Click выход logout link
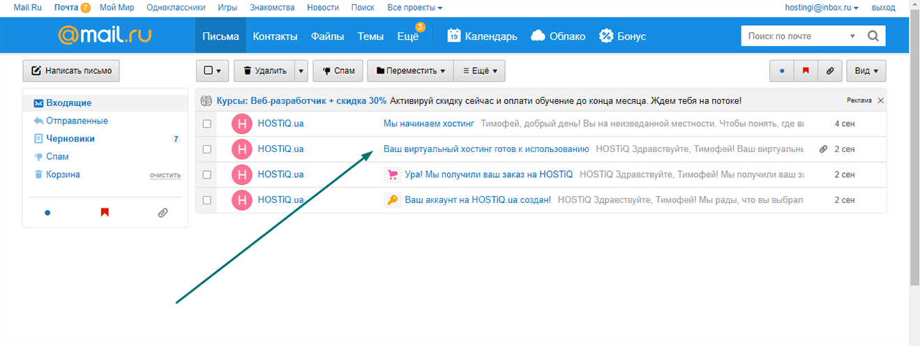This screenshot has width=920, height=346. coord(883,8)
